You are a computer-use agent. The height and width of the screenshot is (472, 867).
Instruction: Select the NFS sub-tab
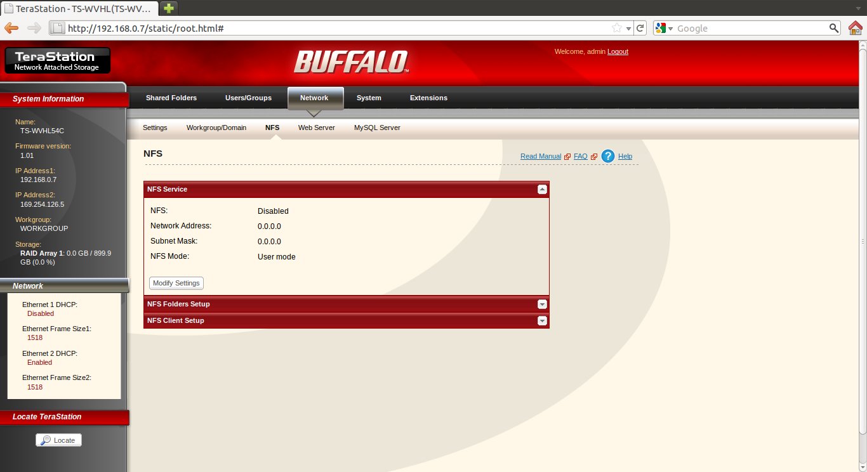coord(272,128)
